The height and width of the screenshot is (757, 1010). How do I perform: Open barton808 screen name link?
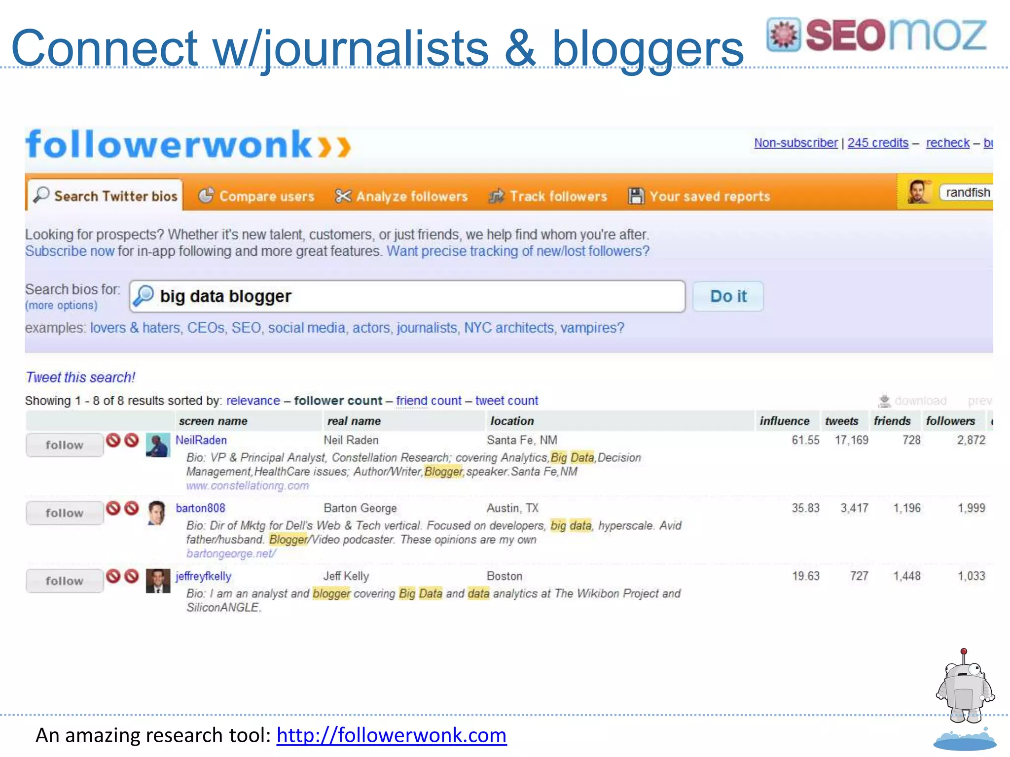200,508
